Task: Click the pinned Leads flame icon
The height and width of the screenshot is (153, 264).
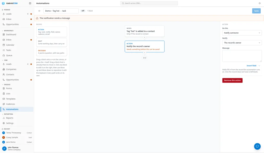Action: pos(4,14)
